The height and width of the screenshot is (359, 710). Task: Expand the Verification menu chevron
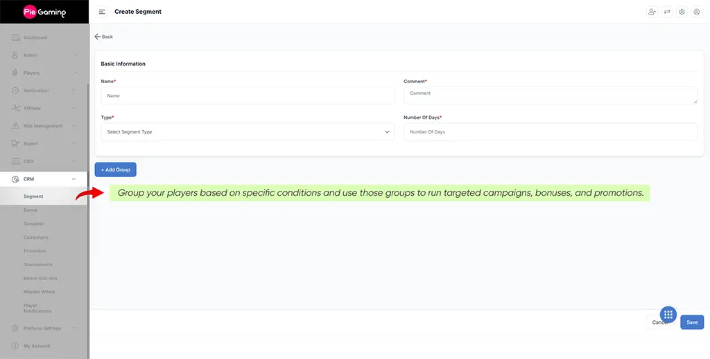point(74,91)
